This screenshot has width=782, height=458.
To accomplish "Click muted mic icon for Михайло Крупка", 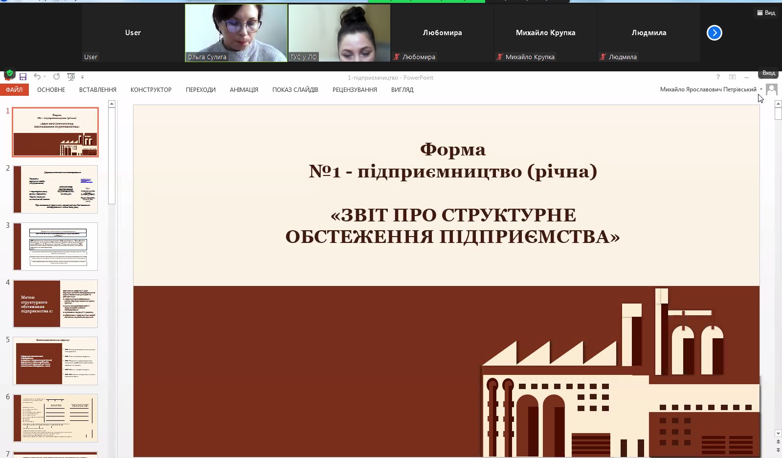I will coord(500,57).
